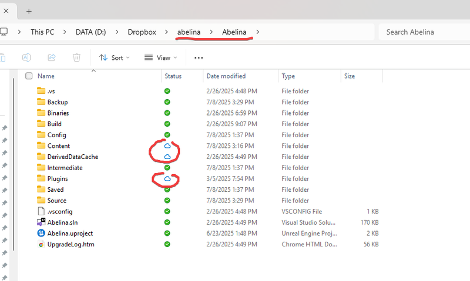The image size is (470, 281).
Task: Expand the chevron after Abelina in breadcrumb
Action: tap(258, 32)
